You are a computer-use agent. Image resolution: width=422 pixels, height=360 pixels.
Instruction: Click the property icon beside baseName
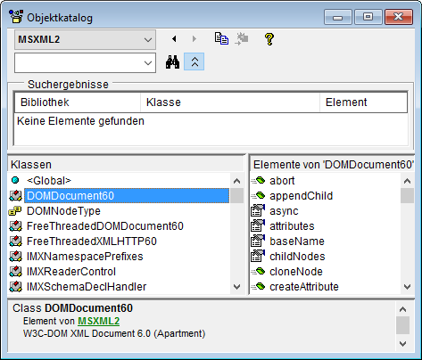pos(258,241)
